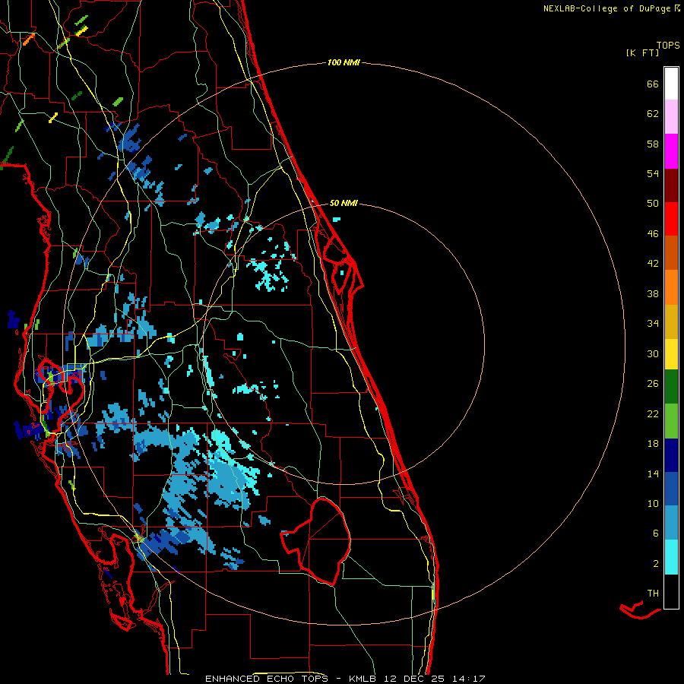Click the 34 value on the legend
This screenshot has height=684, width=684.
[653, 324]
